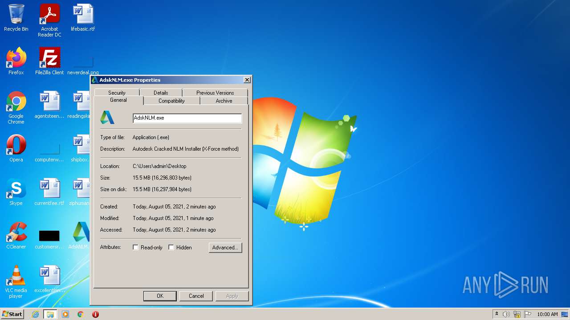This screenshot has height=320, width=570.
Task: Click size value 15.5 MB (16,296,803 bytes)
Action: tap(162, 178)
